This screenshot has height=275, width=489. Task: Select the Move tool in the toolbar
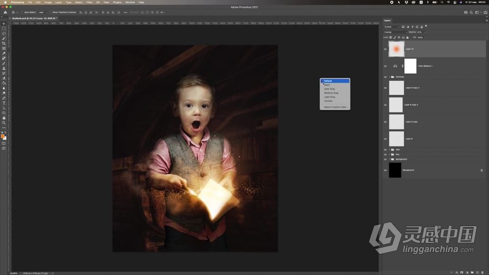(4, 23)
